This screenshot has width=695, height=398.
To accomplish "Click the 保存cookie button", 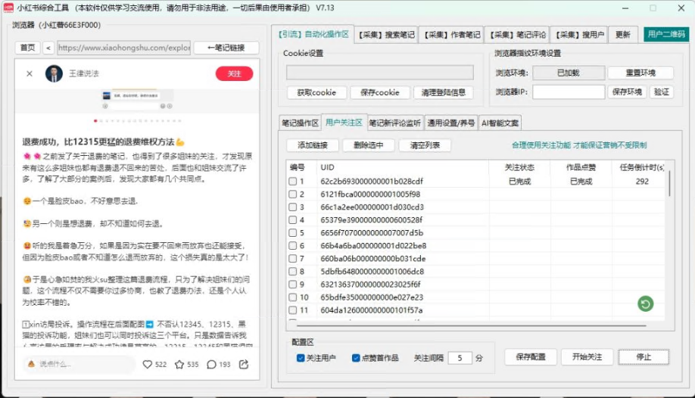I will (380, 92).
